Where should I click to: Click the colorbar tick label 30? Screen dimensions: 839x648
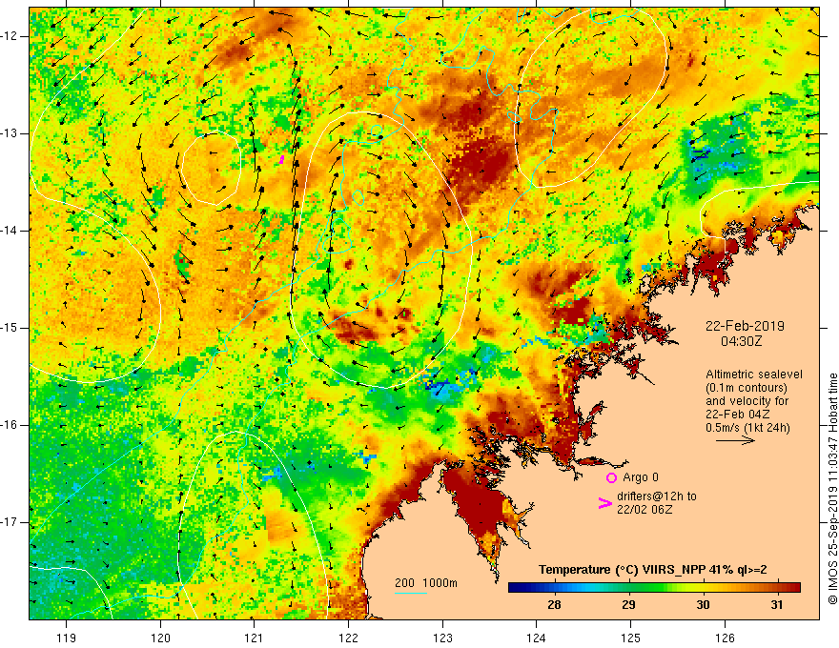703,605
